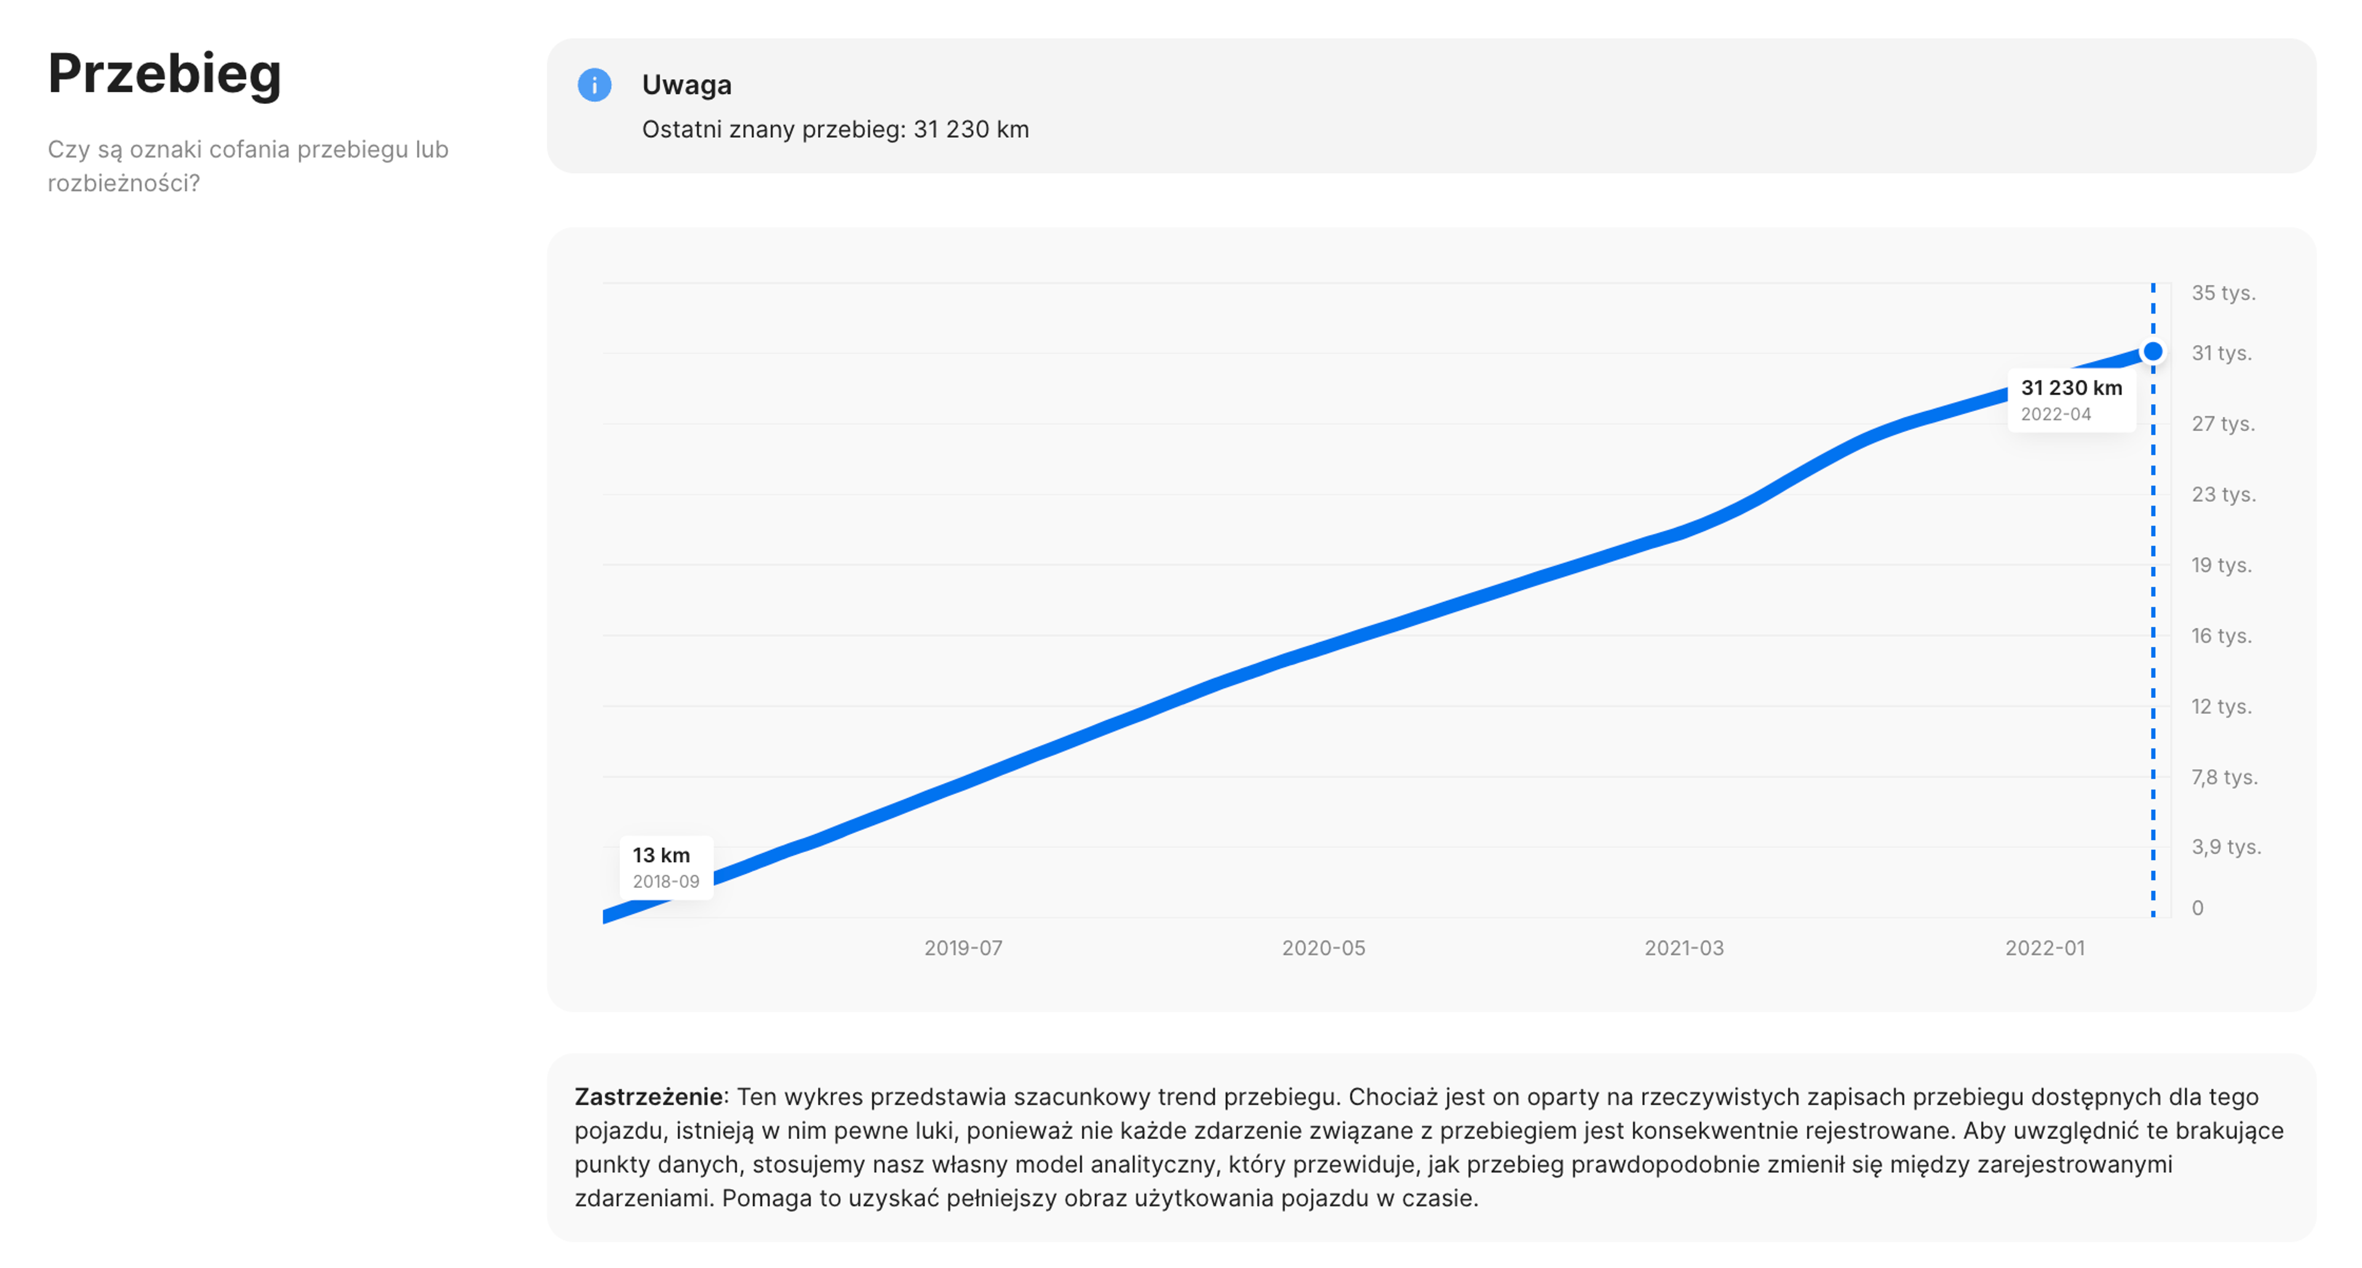The height and width of the screenshot is (1268, 2362).
Task: Click the 27 tys. y-axis label
Action: point(2222,424)
